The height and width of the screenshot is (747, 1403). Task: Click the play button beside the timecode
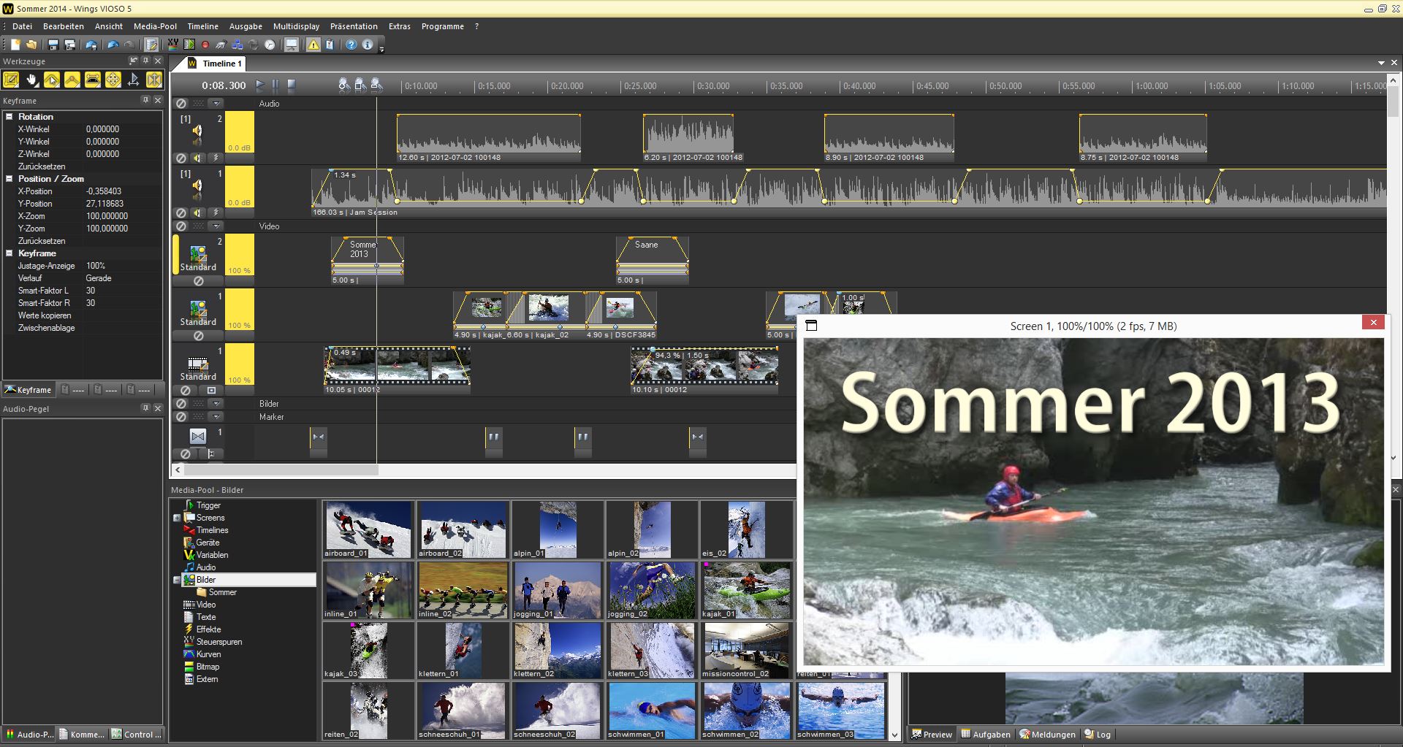(x=260, y=85)
